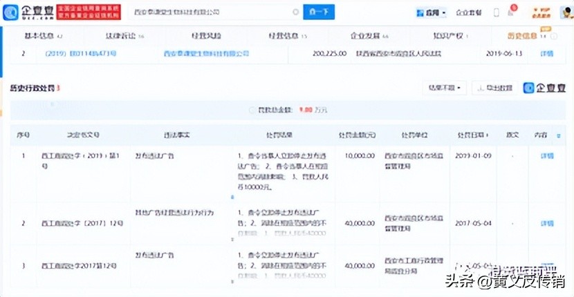Click the 40,000.00 amount in penalty row 3
Image resolution: width=574 pixels, height=297 pixels.
[x=360, y=266]
